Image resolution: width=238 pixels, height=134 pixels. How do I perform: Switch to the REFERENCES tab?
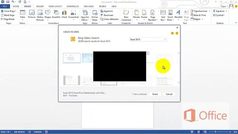(x=73, y=6)
